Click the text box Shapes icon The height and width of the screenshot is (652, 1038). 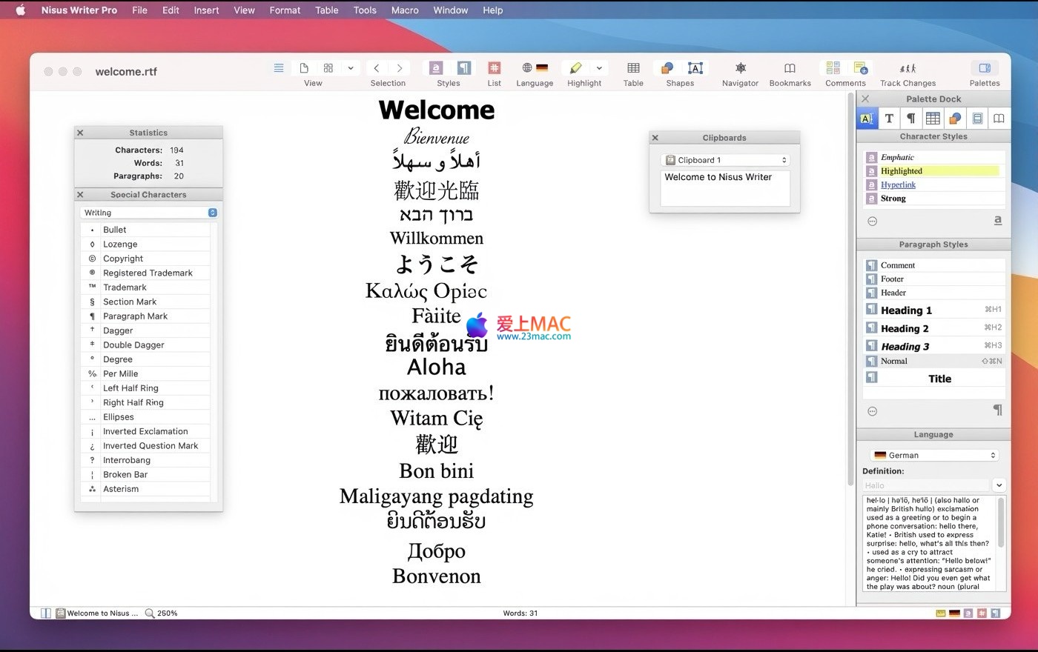coord(695,68)
